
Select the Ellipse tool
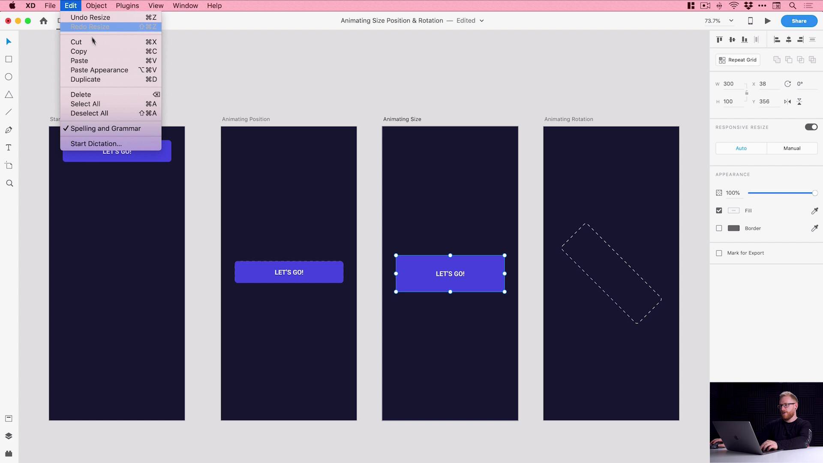coord(9,76)
